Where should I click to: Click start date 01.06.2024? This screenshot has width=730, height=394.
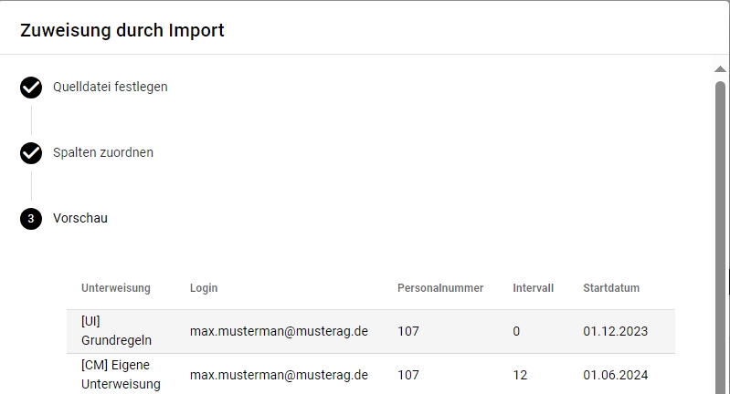[615, 375]
